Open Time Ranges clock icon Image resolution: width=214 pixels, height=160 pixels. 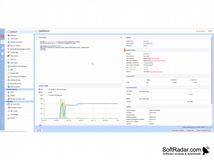pyautogui.click(x=9, y=114)
